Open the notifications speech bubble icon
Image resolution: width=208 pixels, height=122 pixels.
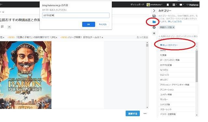click(181, 5)
